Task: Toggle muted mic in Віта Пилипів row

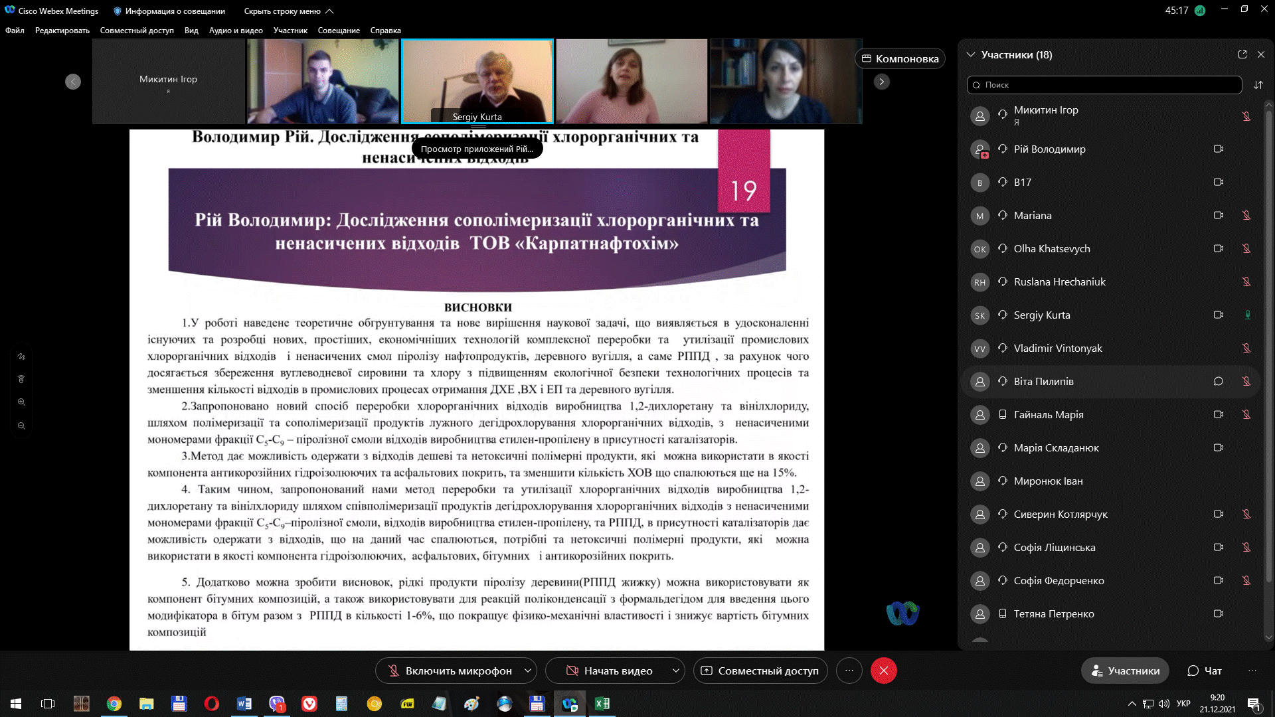Action: [1246, 381]
